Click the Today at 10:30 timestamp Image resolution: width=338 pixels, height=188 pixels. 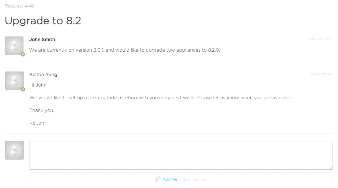point(319,39)
